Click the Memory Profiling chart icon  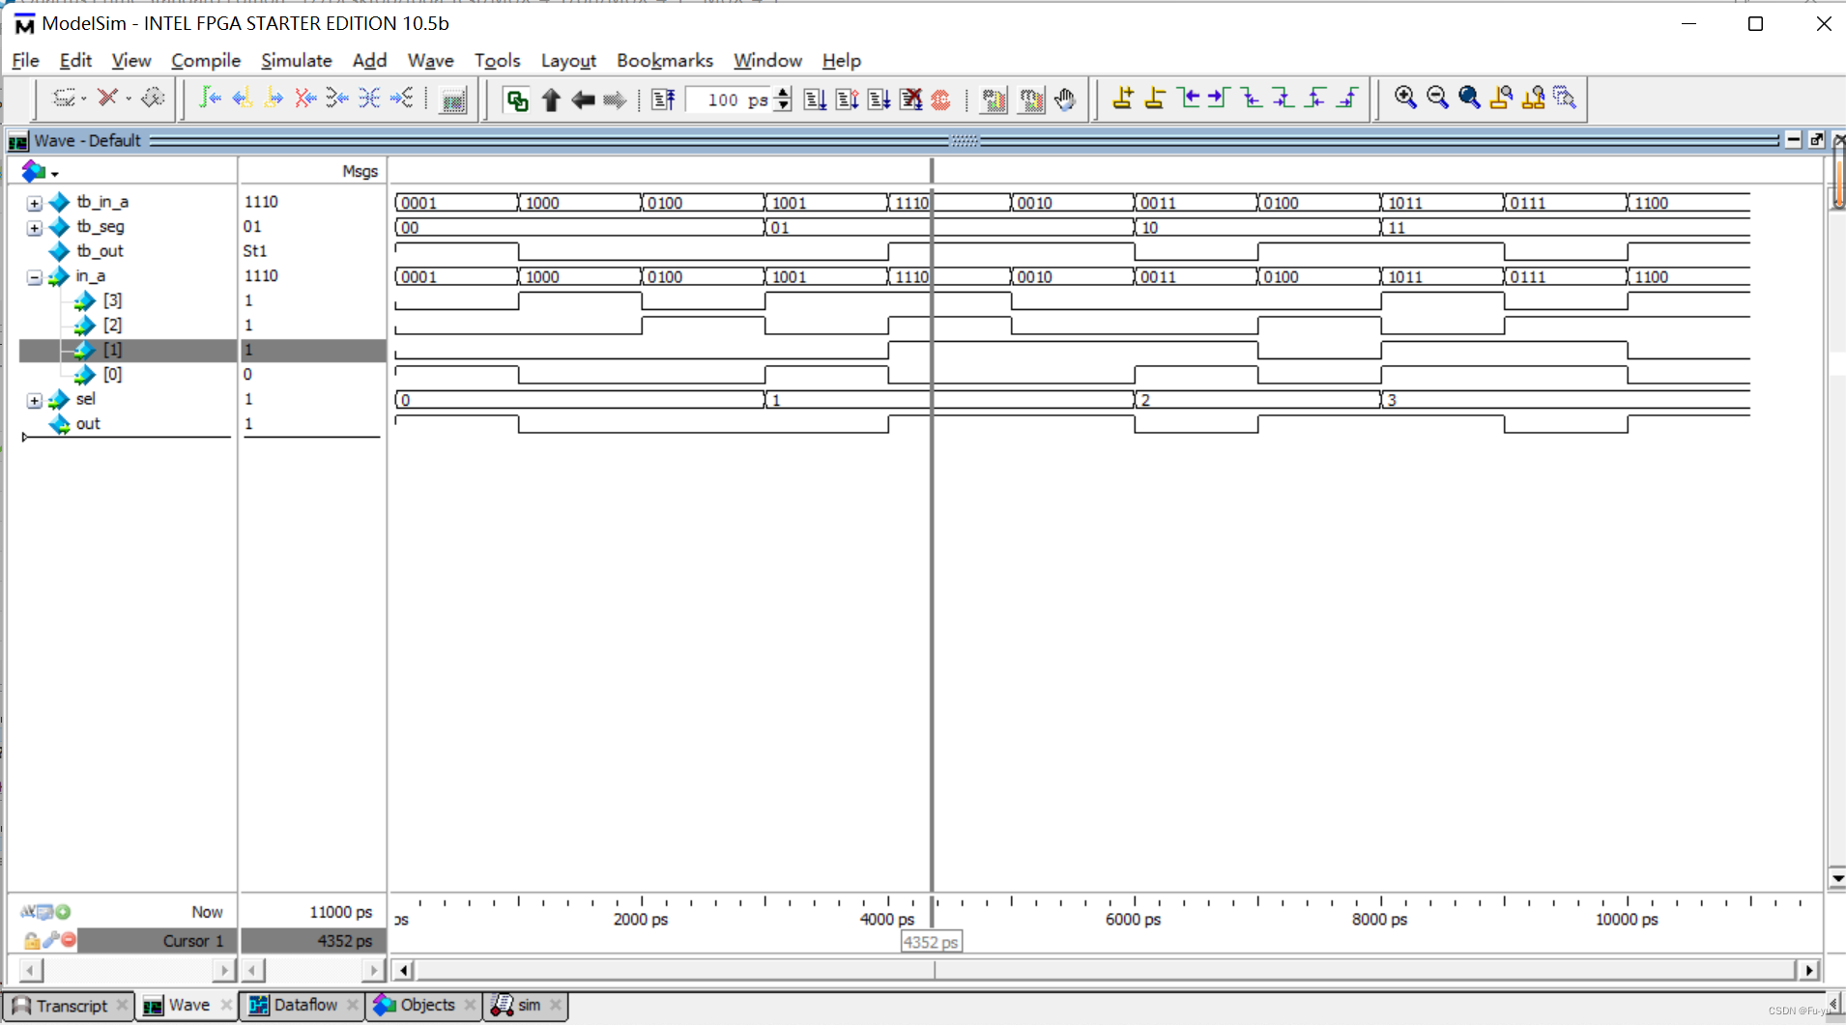click(x=1031, y=100)
